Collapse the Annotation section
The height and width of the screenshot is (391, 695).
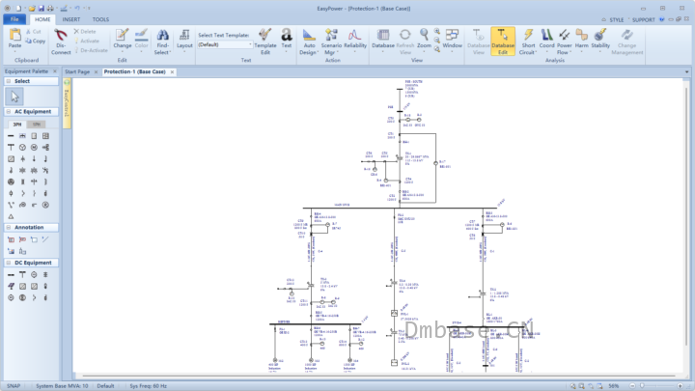click(x=9, y=228)
